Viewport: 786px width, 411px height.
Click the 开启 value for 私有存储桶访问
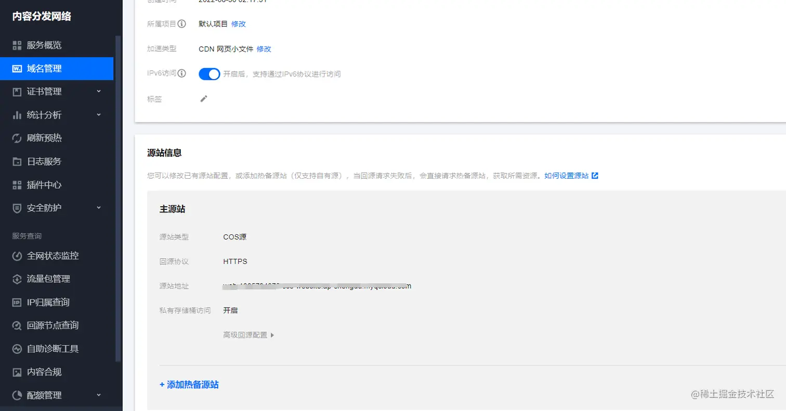(230, 310)
